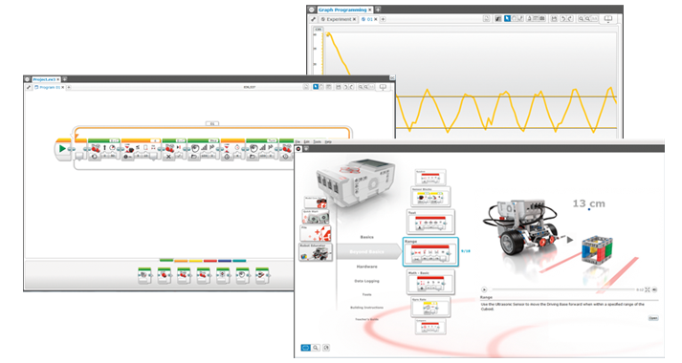Click the magnifier search icon in lobby bottom bar

pyautogui.click(x=316, y=348)
